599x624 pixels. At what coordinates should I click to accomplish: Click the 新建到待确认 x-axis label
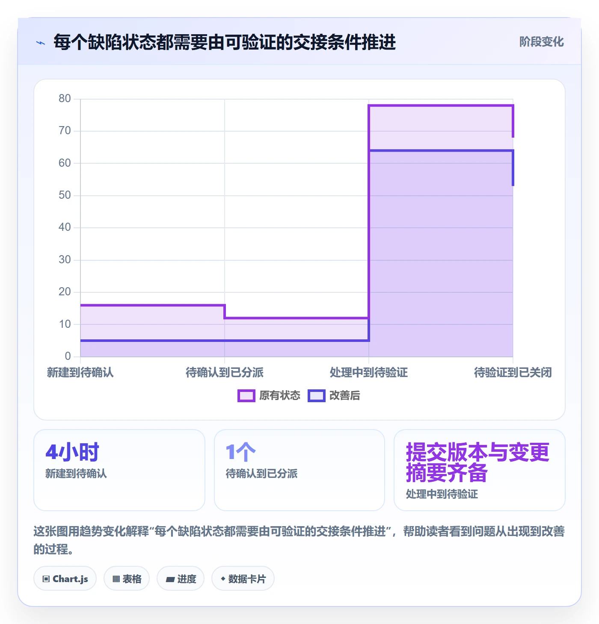[80, 373]
